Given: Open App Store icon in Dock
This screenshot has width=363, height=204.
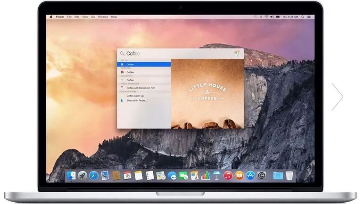Looking at the screenshot, I should (250, 176).
